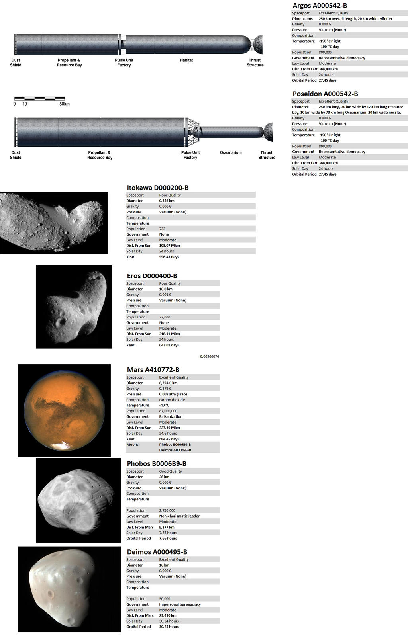This screenshot has height=635, width=408.
Task: Click Eros population '77,000' cell
Action: [165, 317]
